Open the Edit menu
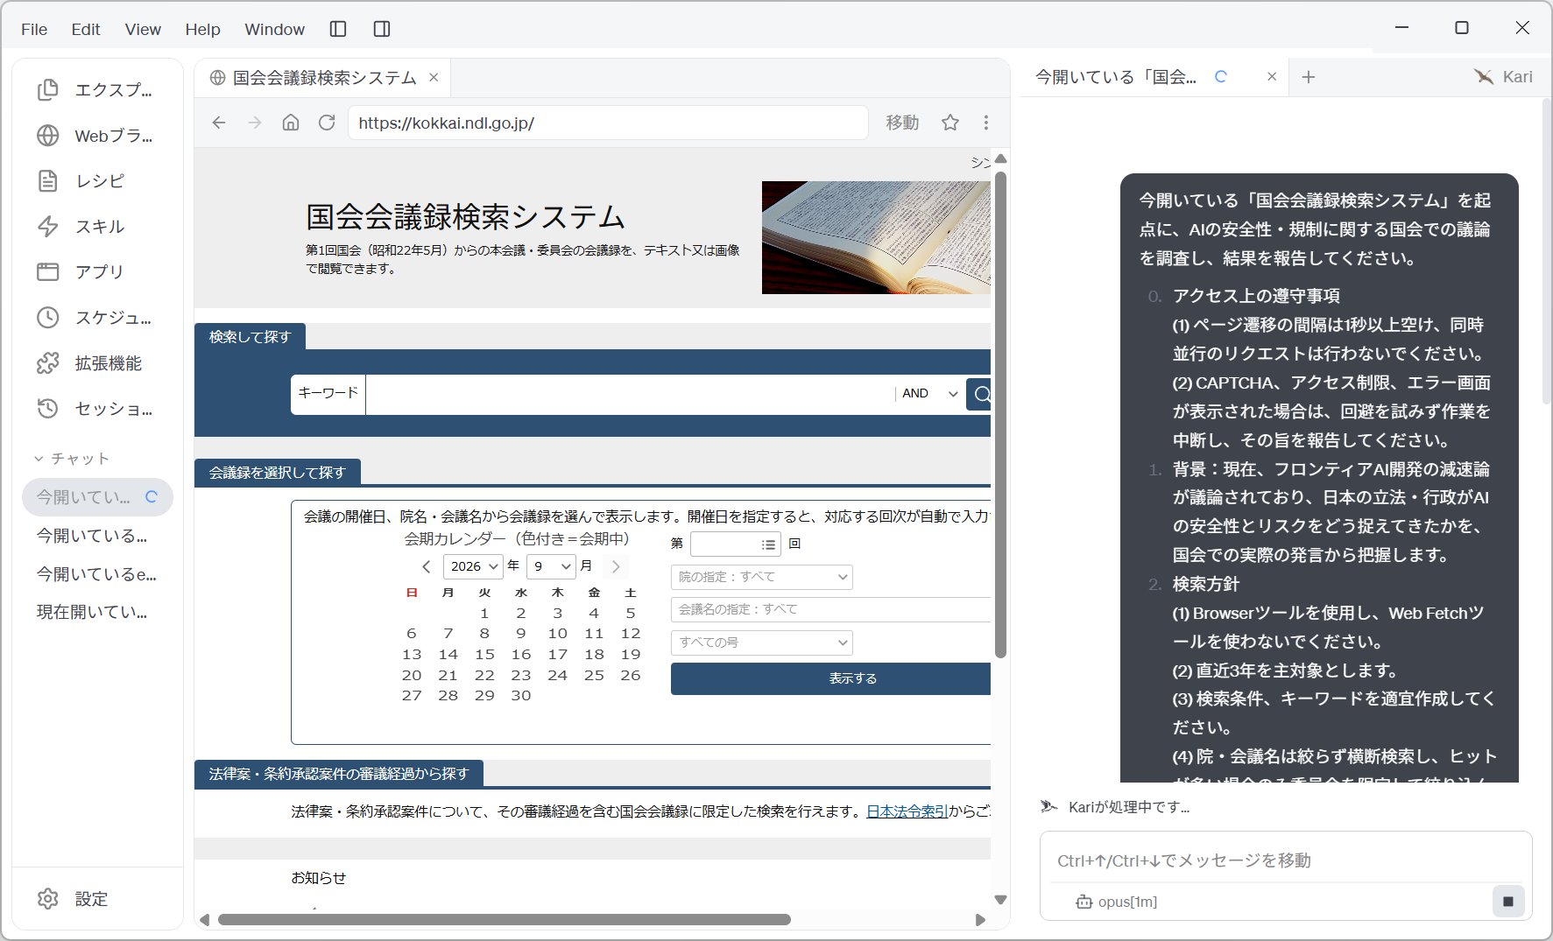This screenshot has width=1553, height=941. click(86, 29)
